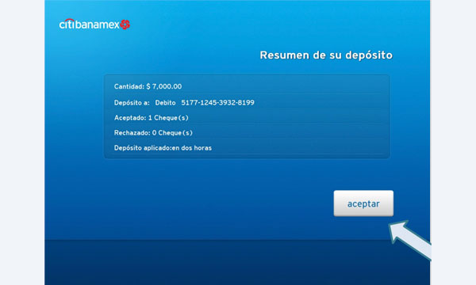
Task: Click the aceptar button
Action: [x=363, y=203]
